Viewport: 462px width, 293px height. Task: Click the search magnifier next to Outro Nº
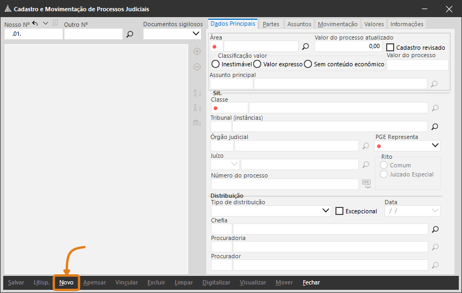(129, 34)
